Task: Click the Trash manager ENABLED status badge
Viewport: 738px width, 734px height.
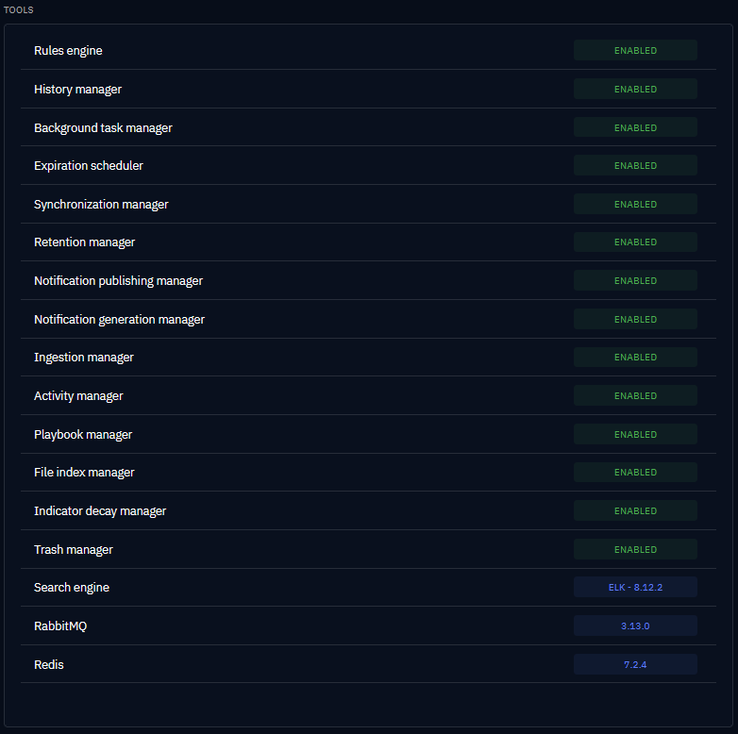Action: click(x=635, y=549)
